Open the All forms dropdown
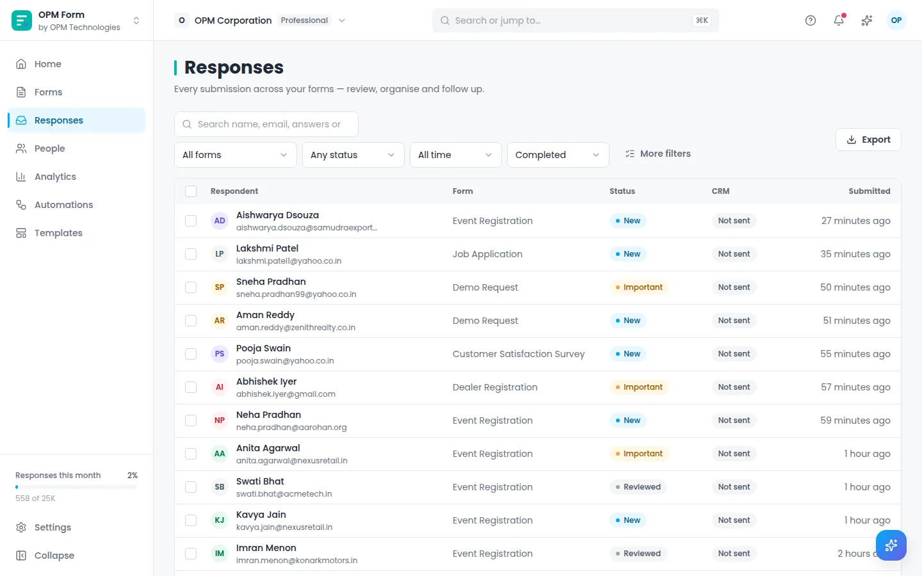 pyautogui.click(x=236, y=155)
